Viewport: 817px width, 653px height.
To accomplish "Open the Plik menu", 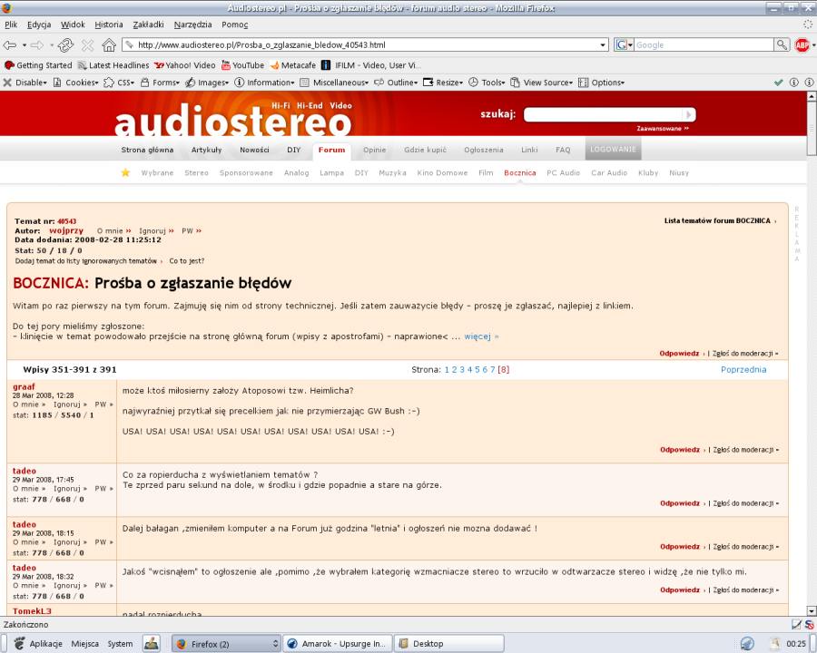I will (11, 24).
